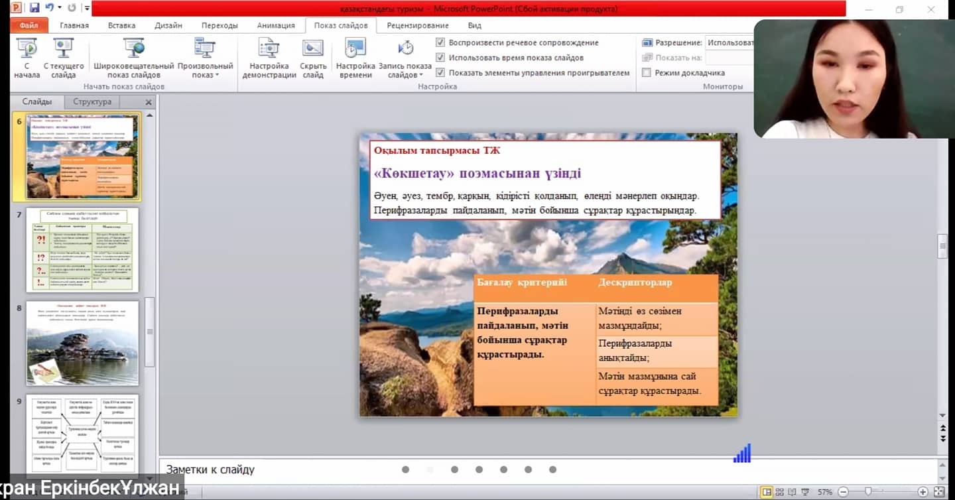Select slide 8 thumbnail in pane

82,344
